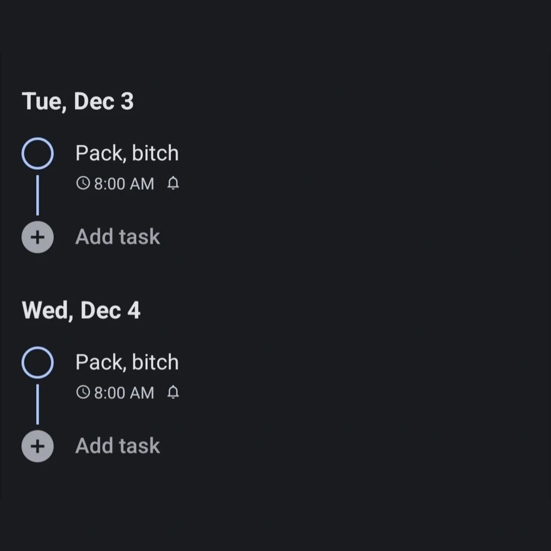Click the plus icon under Wed, Dec 4
Screen dimensions: 551x551
click(37, 446)
